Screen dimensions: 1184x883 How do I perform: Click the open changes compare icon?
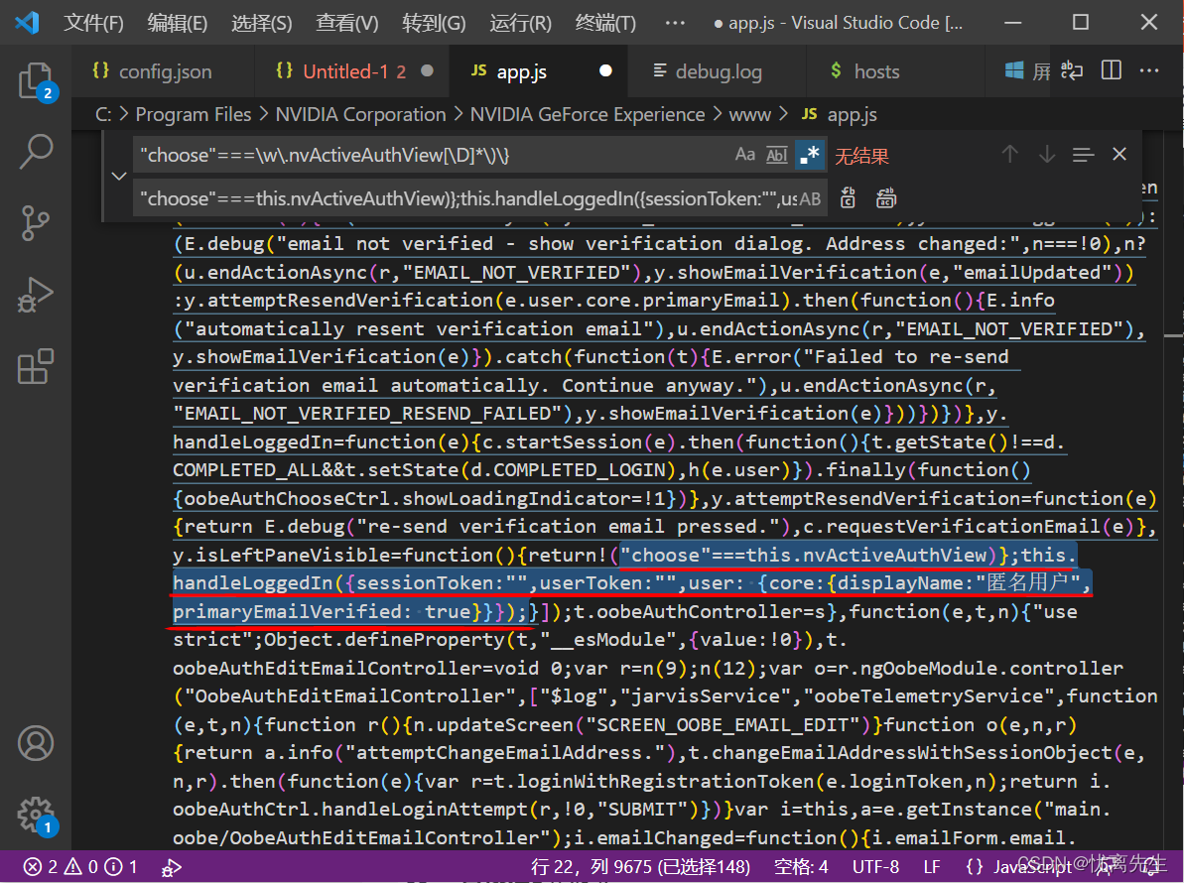[x=1072, y=71]
